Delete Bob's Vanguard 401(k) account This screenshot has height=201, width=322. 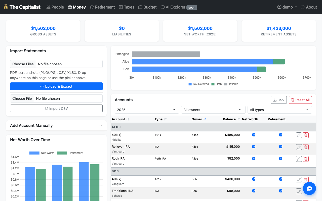coord(306,179)
